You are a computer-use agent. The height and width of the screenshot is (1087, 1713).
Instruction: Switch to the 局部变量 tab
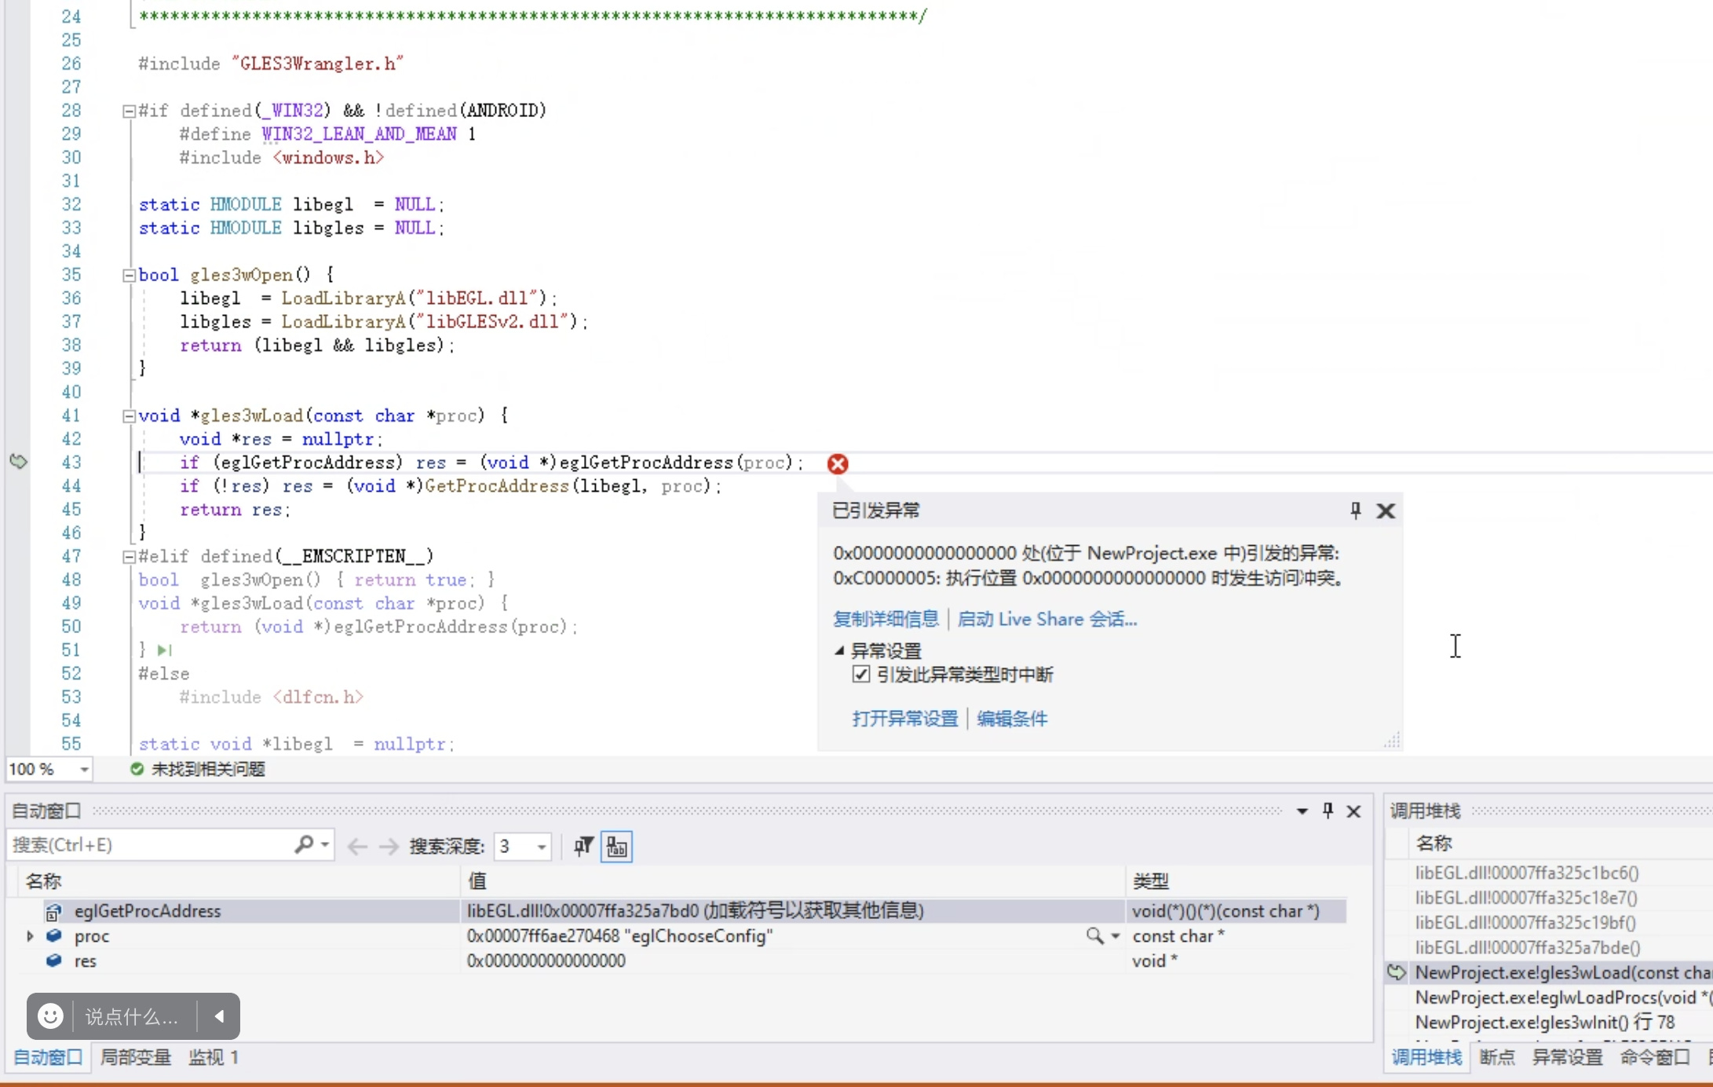[x=135, y=1057]
